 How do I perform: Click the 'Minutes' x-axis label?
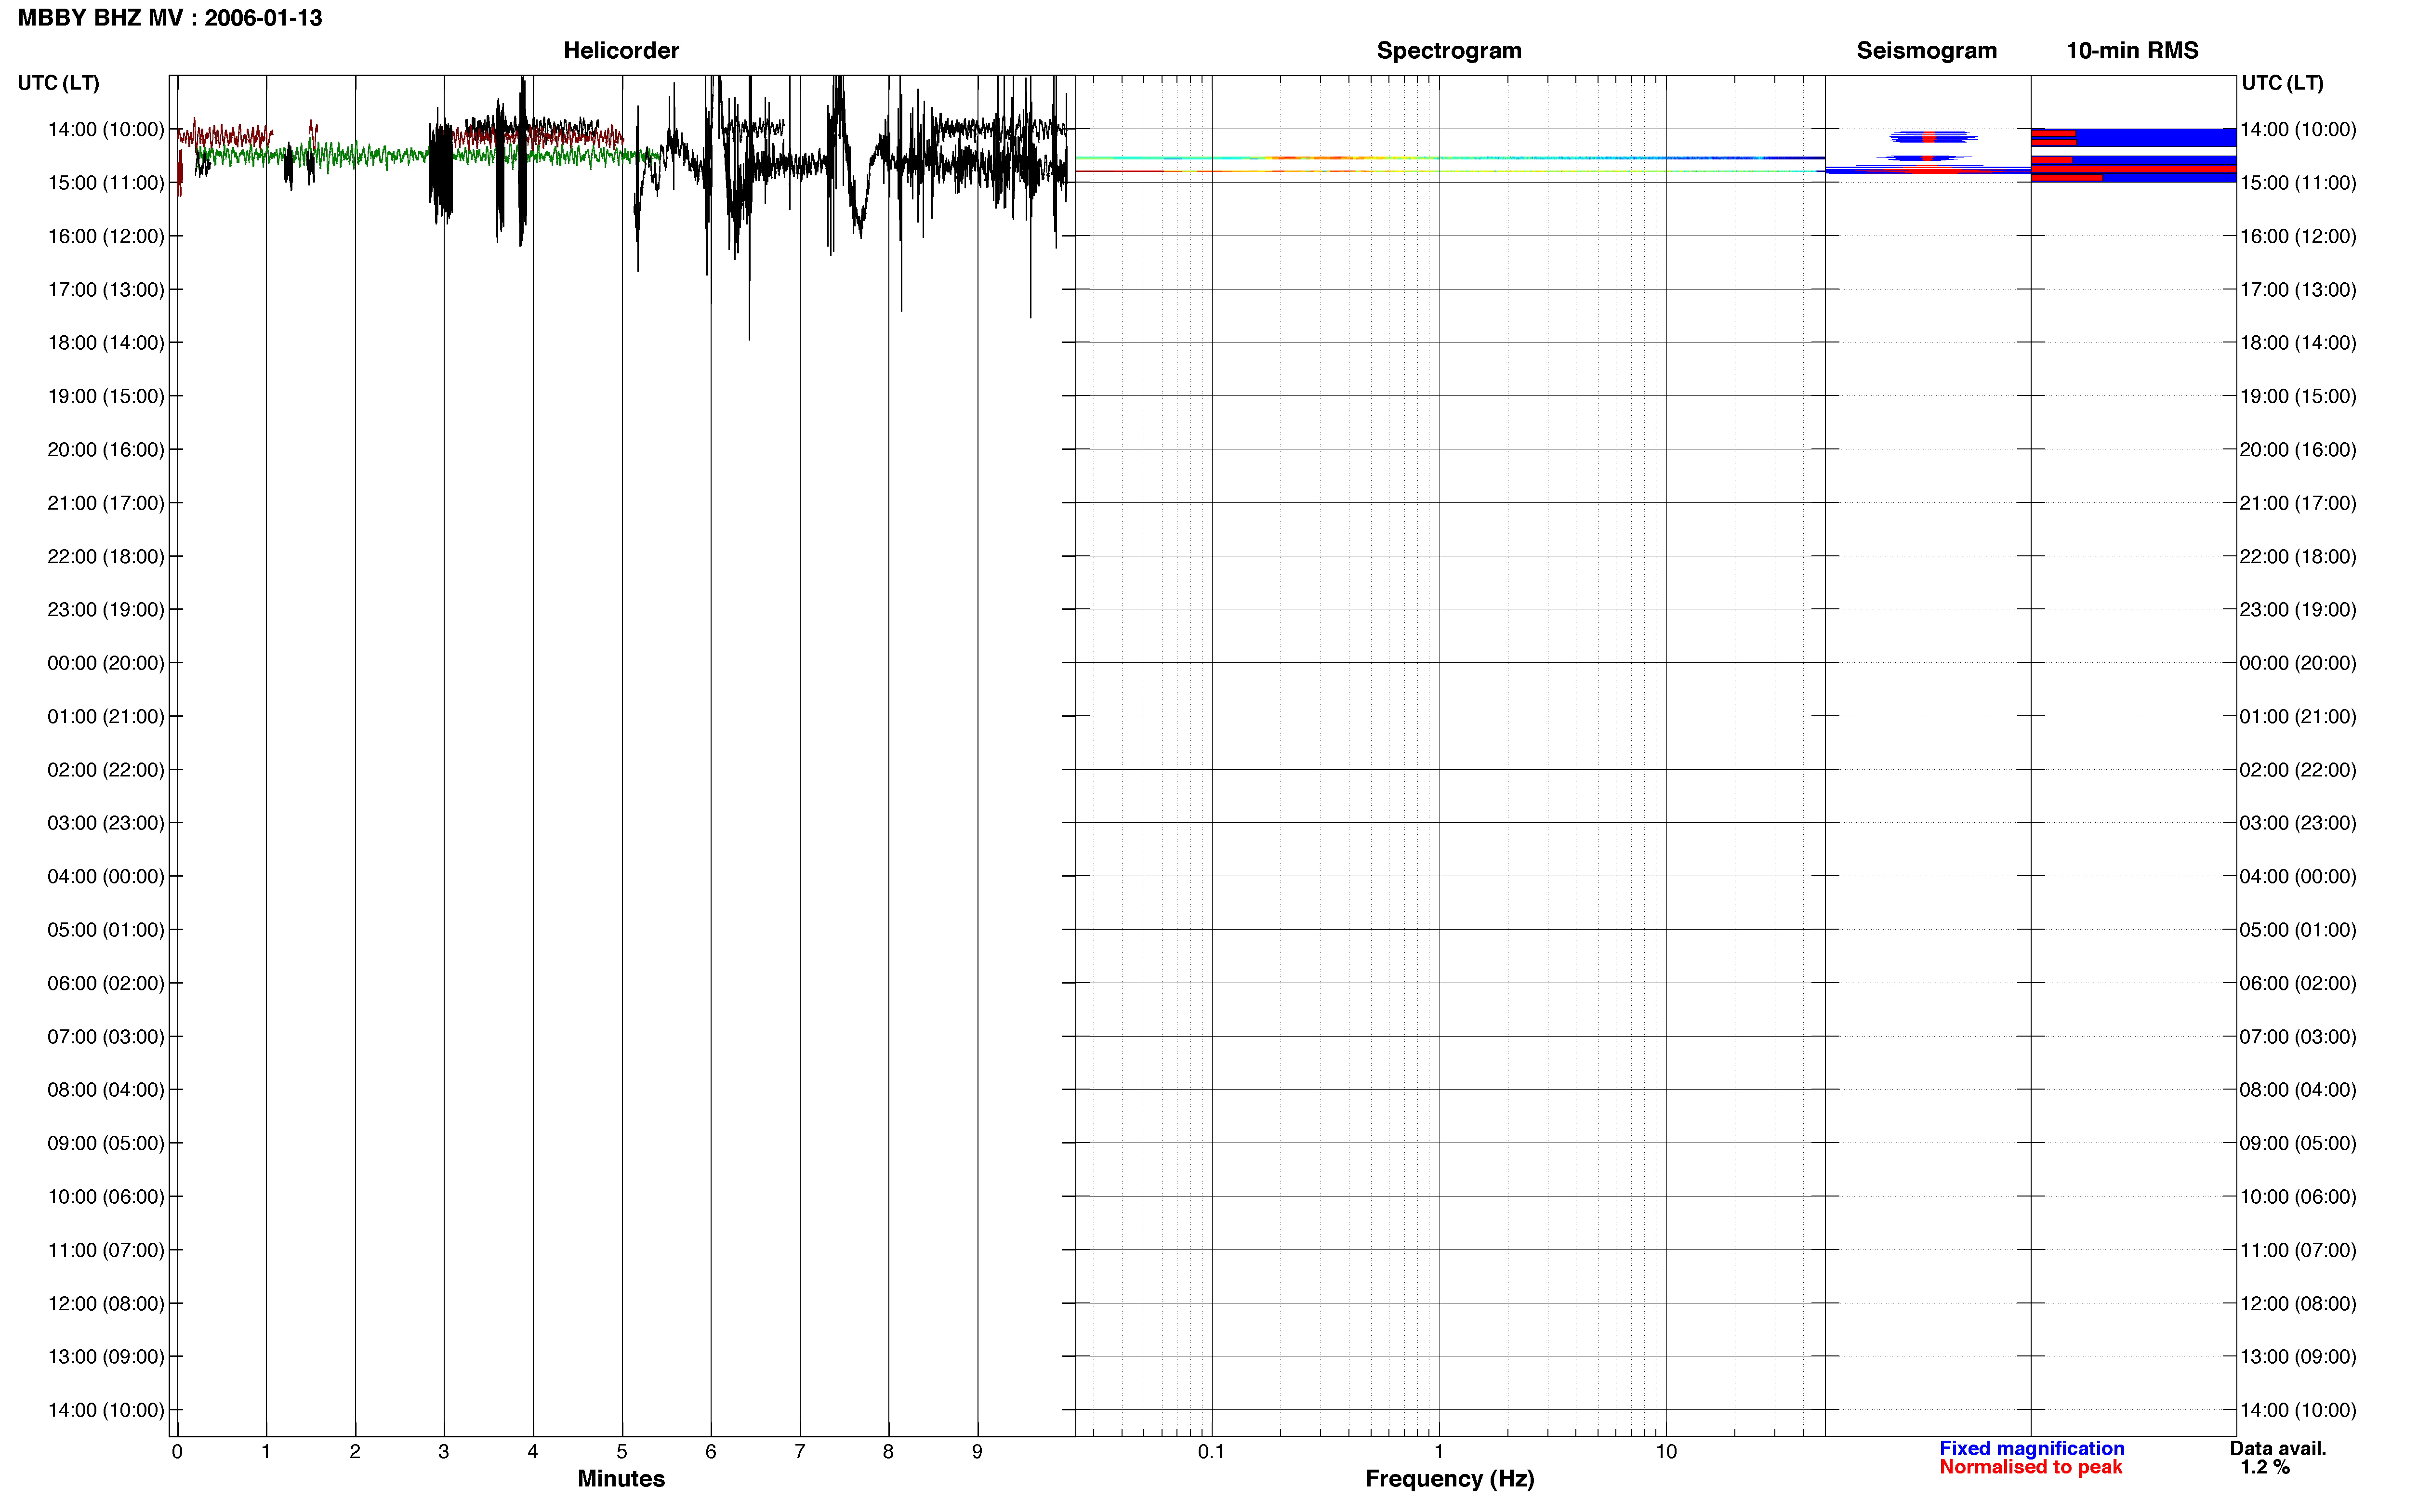[x=621, y=1478]
